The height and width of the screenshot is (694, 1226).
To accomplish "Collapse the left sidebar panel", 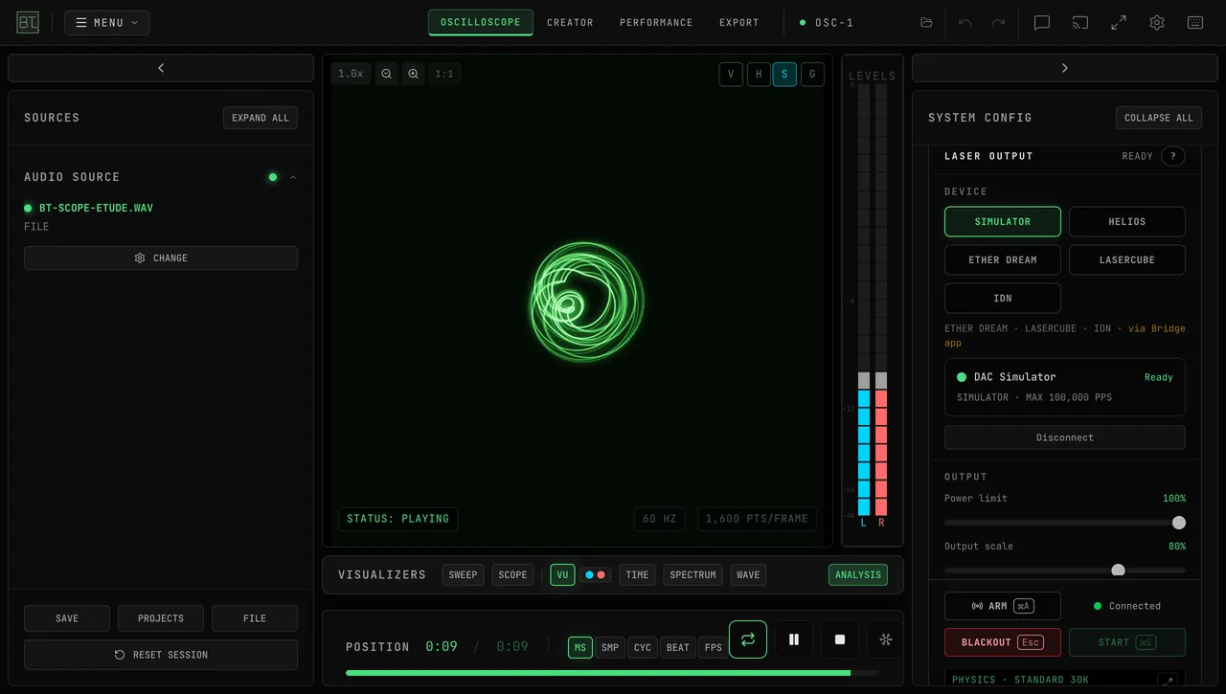I will point(161,68).
